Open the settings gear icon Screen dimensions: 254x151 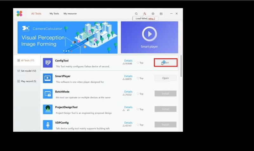coord(153,14)
